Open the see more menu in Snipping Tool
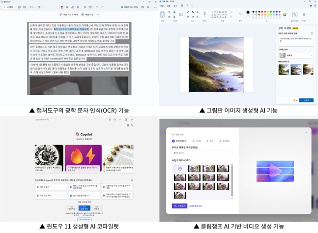The height and width of the screenshot is (233, 318). click(155, 7)
